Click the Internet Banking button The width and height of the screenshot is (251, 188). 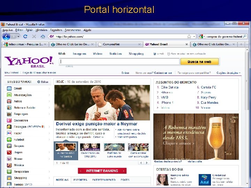click(102, 171)
